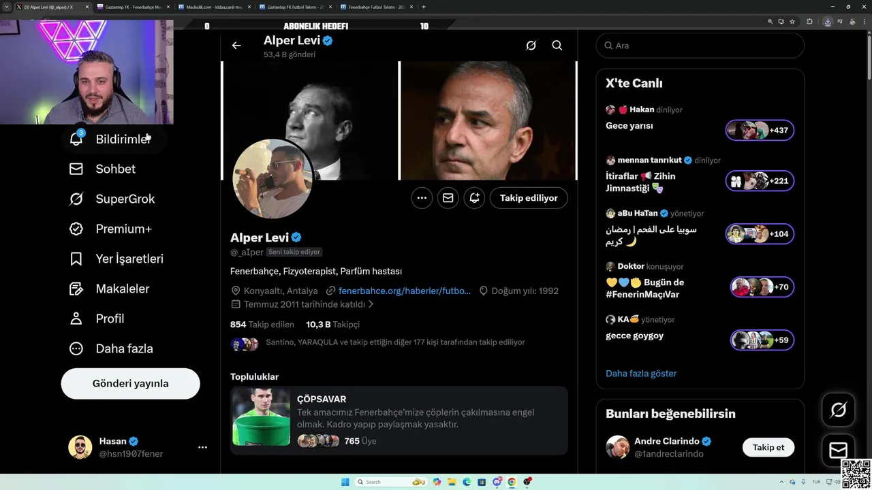Click Gönderi yayınla post button
The width and height of the screenshot is (872, 490).
tap(130, 383)
